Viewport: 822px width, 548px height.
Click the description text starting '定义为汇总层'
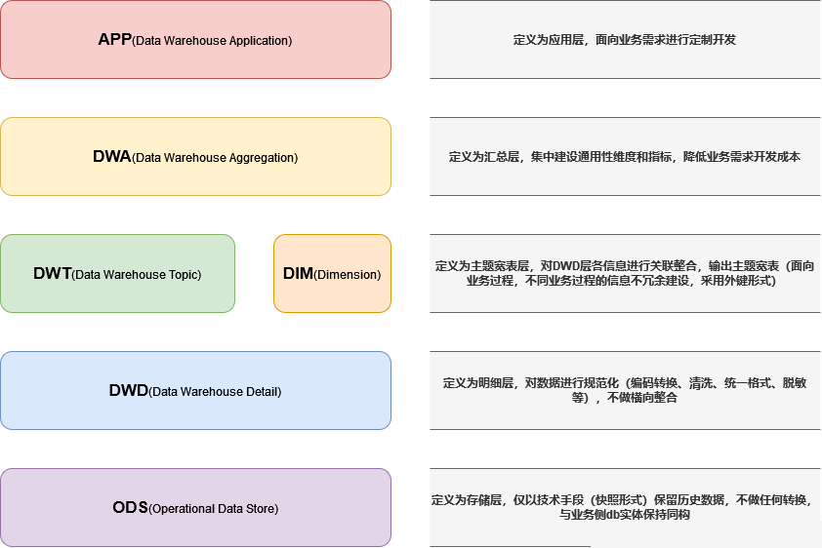click(625, 156)
